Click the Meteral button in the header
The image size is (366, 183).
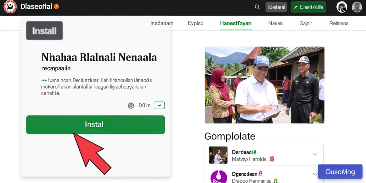276,7
